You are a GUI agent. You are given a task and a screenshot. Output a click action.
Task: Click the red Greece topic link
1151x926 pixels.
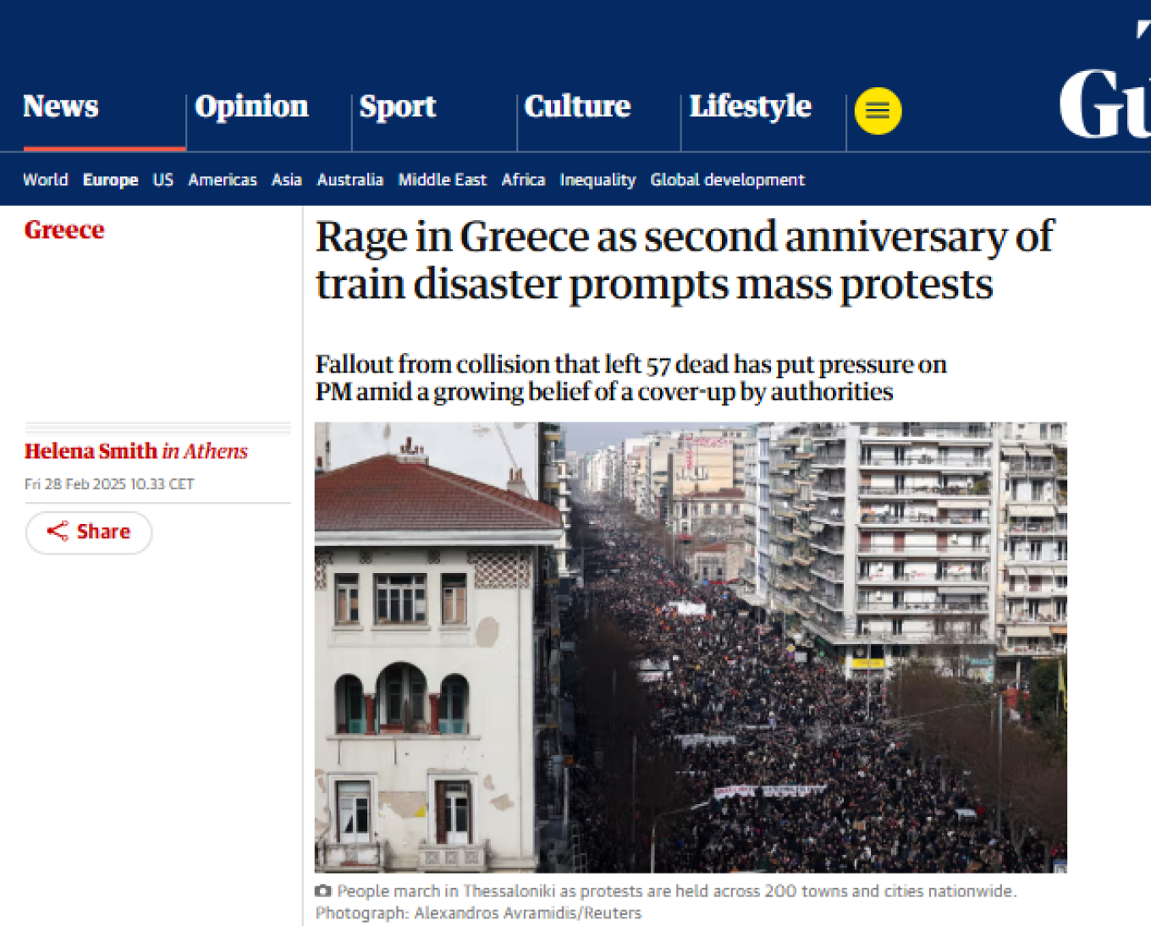64,230
